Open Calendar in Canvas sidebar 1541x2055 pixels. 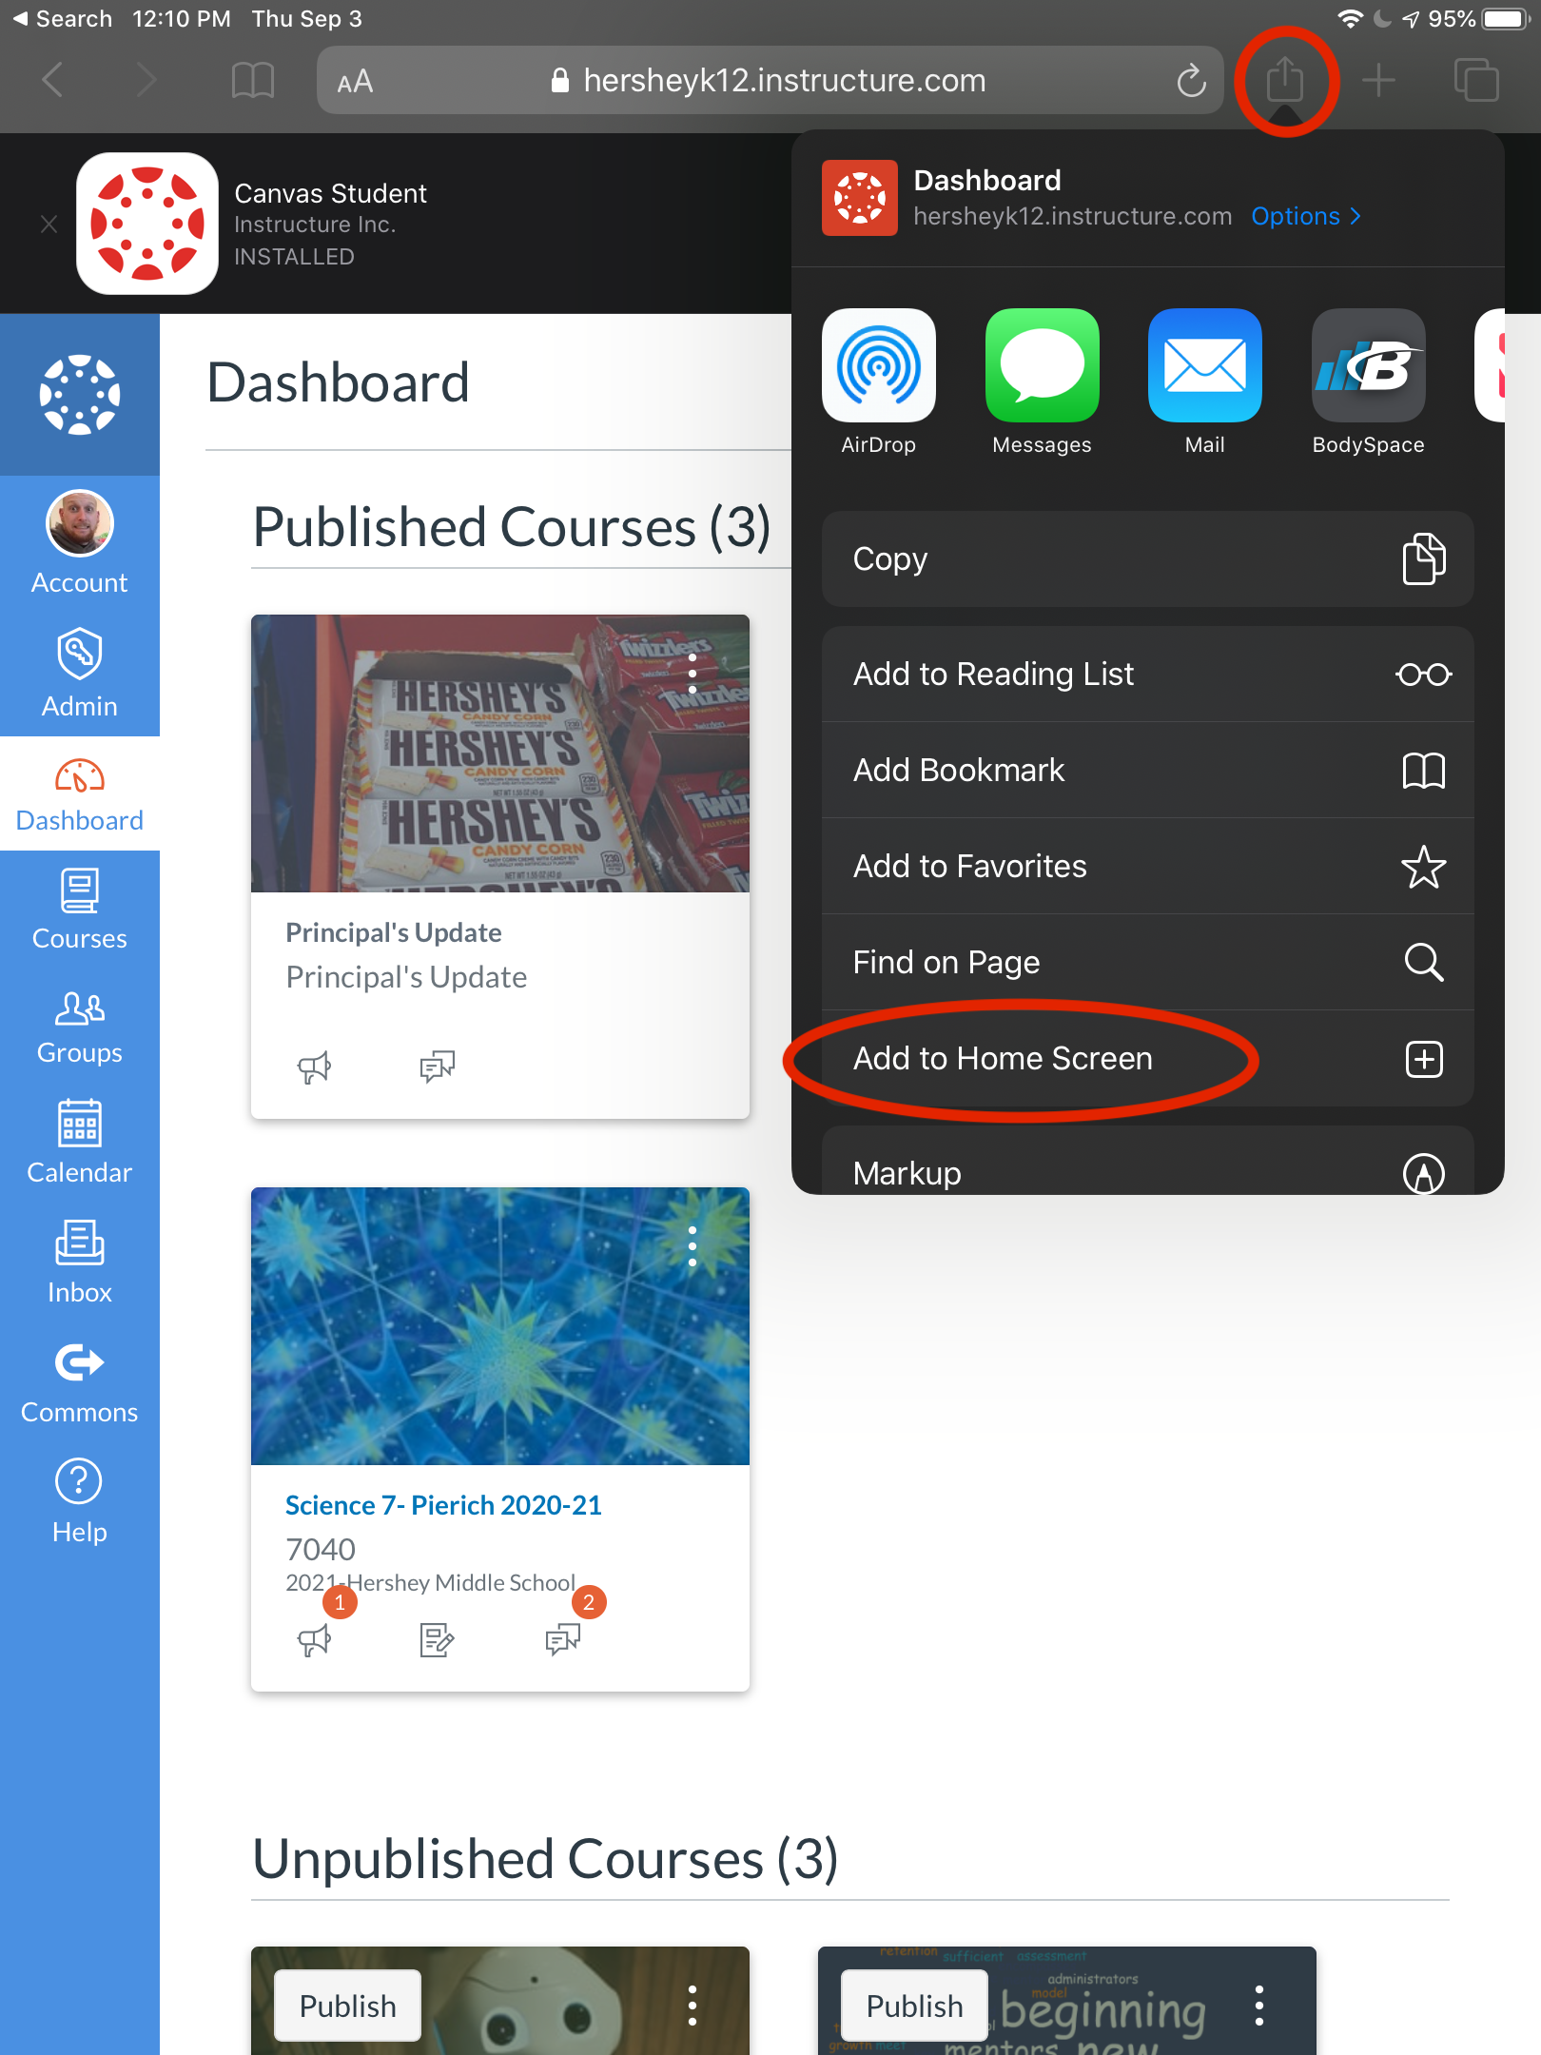pos(80,1142)
